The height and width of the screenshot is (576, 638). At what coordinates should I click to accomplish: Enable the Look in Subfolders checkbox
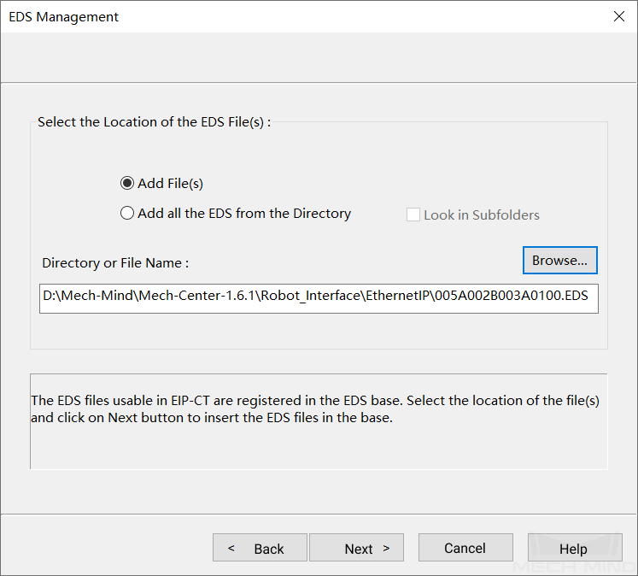click(x=414, y=215)
